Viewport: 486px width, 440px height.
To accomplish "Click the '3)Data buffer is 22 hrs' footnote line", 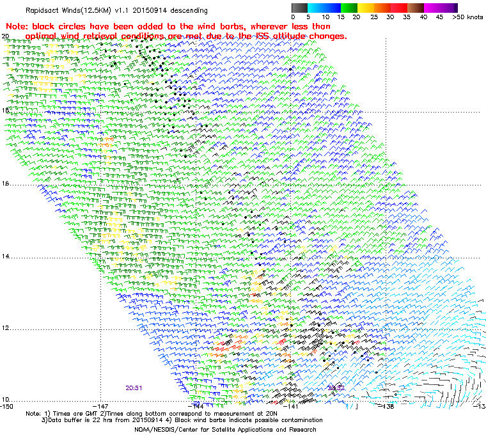I will coord(182,420).
